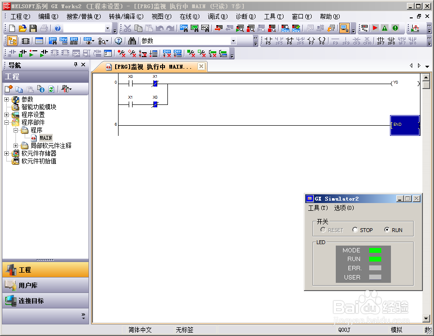Insert normally open contact F5
Image resolution: width=434 pixels, height=336 pixels.
[269, 41]
